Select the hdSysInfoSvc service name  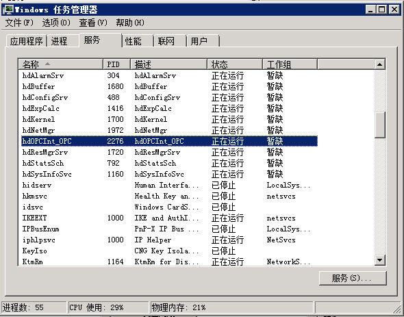(x=47, y=174)
